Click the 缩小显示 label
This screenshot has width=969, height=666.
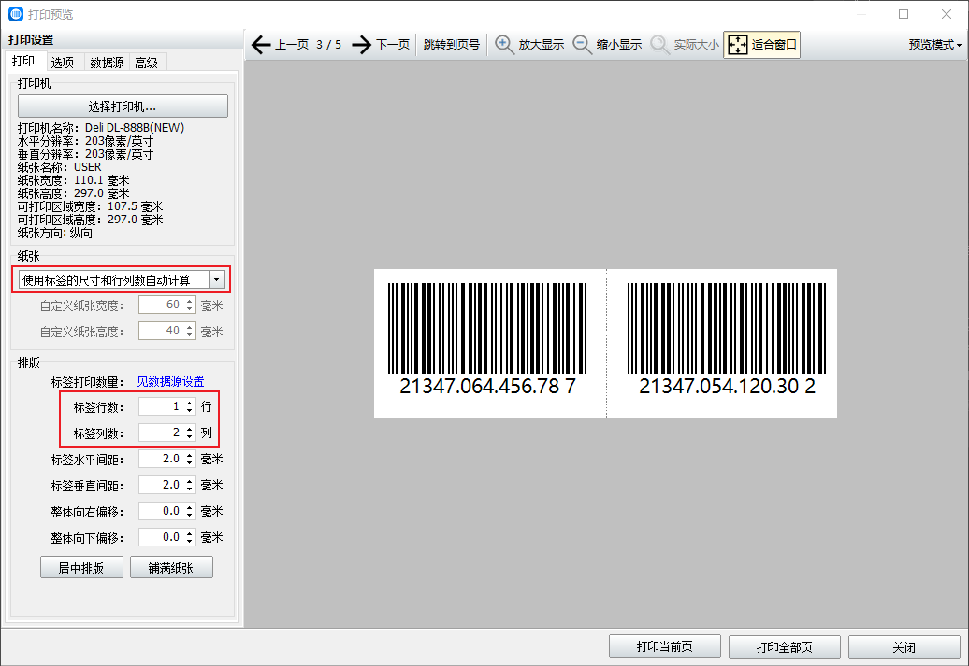coord(618,45)
